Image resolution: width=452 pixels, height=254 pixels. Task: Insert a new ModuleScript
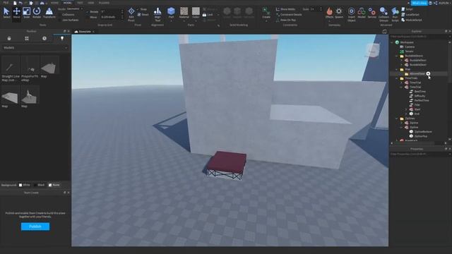pos(411,20)
